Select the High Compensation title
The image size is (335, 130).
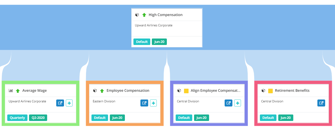166,15
